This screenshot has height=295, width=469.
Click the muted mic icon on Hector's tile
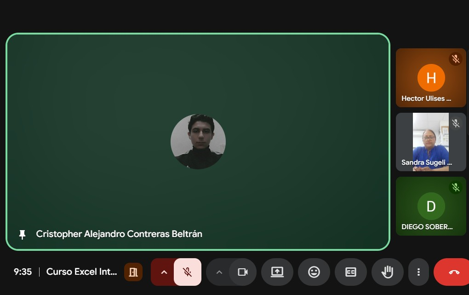(x=456, y=59)
